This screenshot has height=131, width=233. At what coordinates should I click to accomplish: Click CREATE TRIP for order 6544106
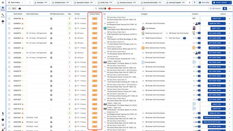click(217, 19)
